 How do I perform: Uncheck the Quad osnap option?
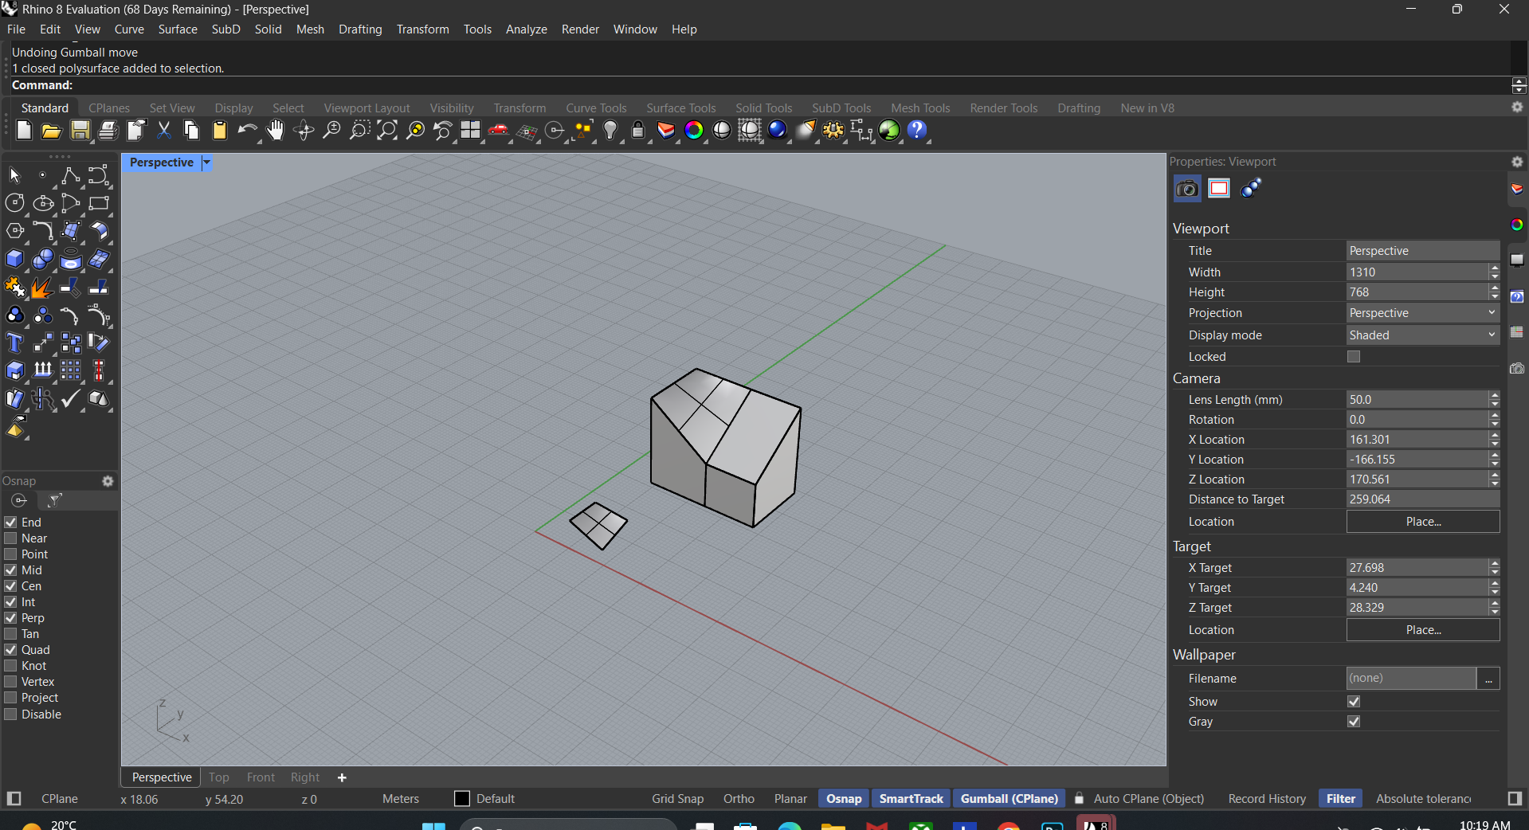pos(11,650)
